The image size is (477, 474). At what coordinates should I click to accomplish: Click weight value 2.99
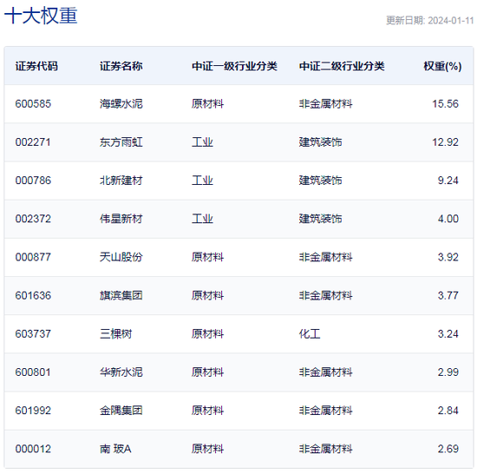click(x=448, y=372)
